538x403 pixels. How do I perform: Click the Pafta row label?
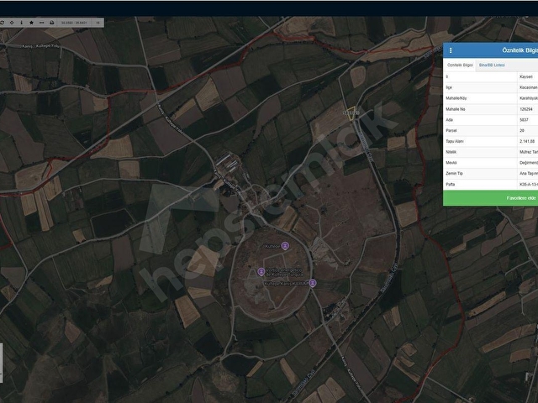tap(451, 185)
